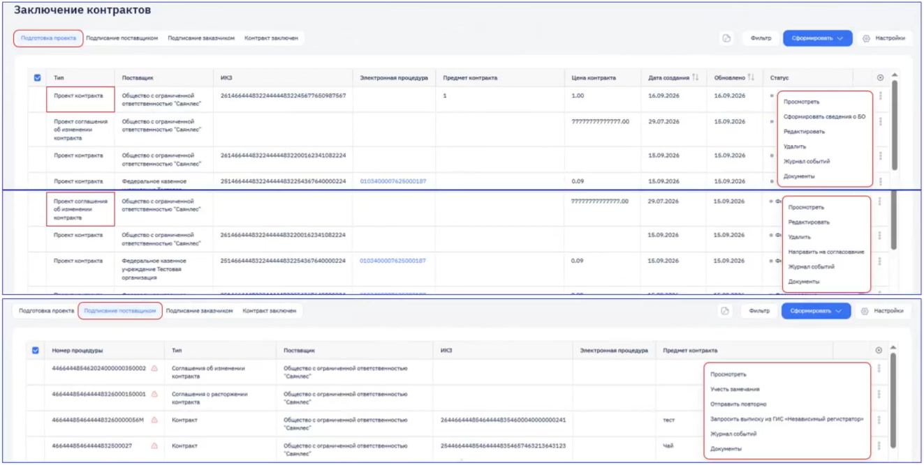Image resolution: width=924 pixels, height=465 pixels.
Task: Choose Запросить выписку из ГИС menu item
Action: [787, 419]
